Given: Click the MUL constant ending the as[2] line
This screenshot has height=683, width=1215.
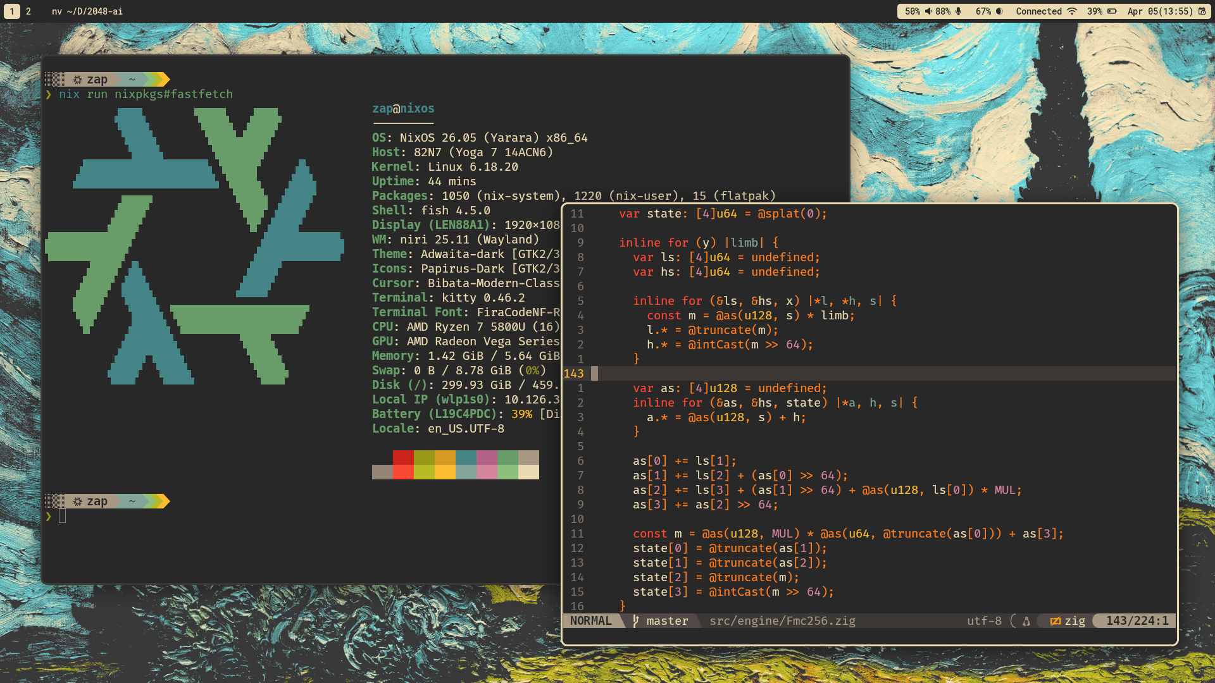Looking at the screenshot, I should (1005, 490).
